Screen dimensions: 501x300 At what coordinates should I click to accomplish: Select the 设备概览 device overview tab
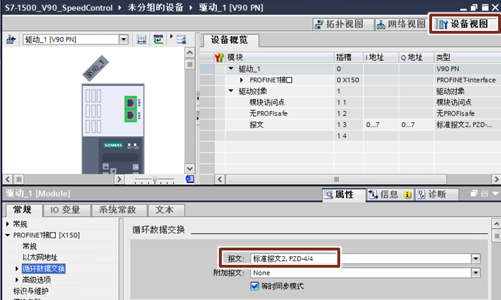[229, 40]
